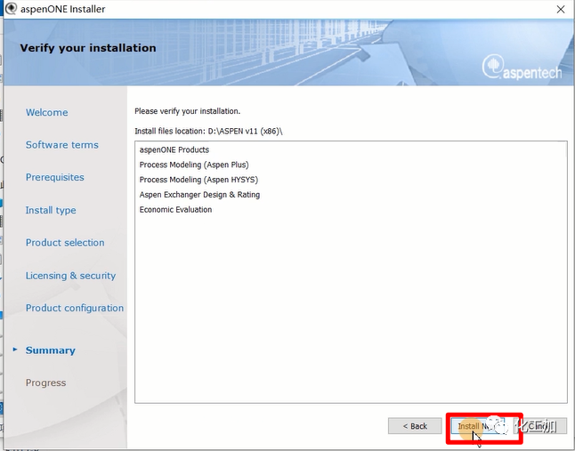Click the arrow marker beside Summary
This screenshot has height=451, width=575.
(x=14, y=350)
